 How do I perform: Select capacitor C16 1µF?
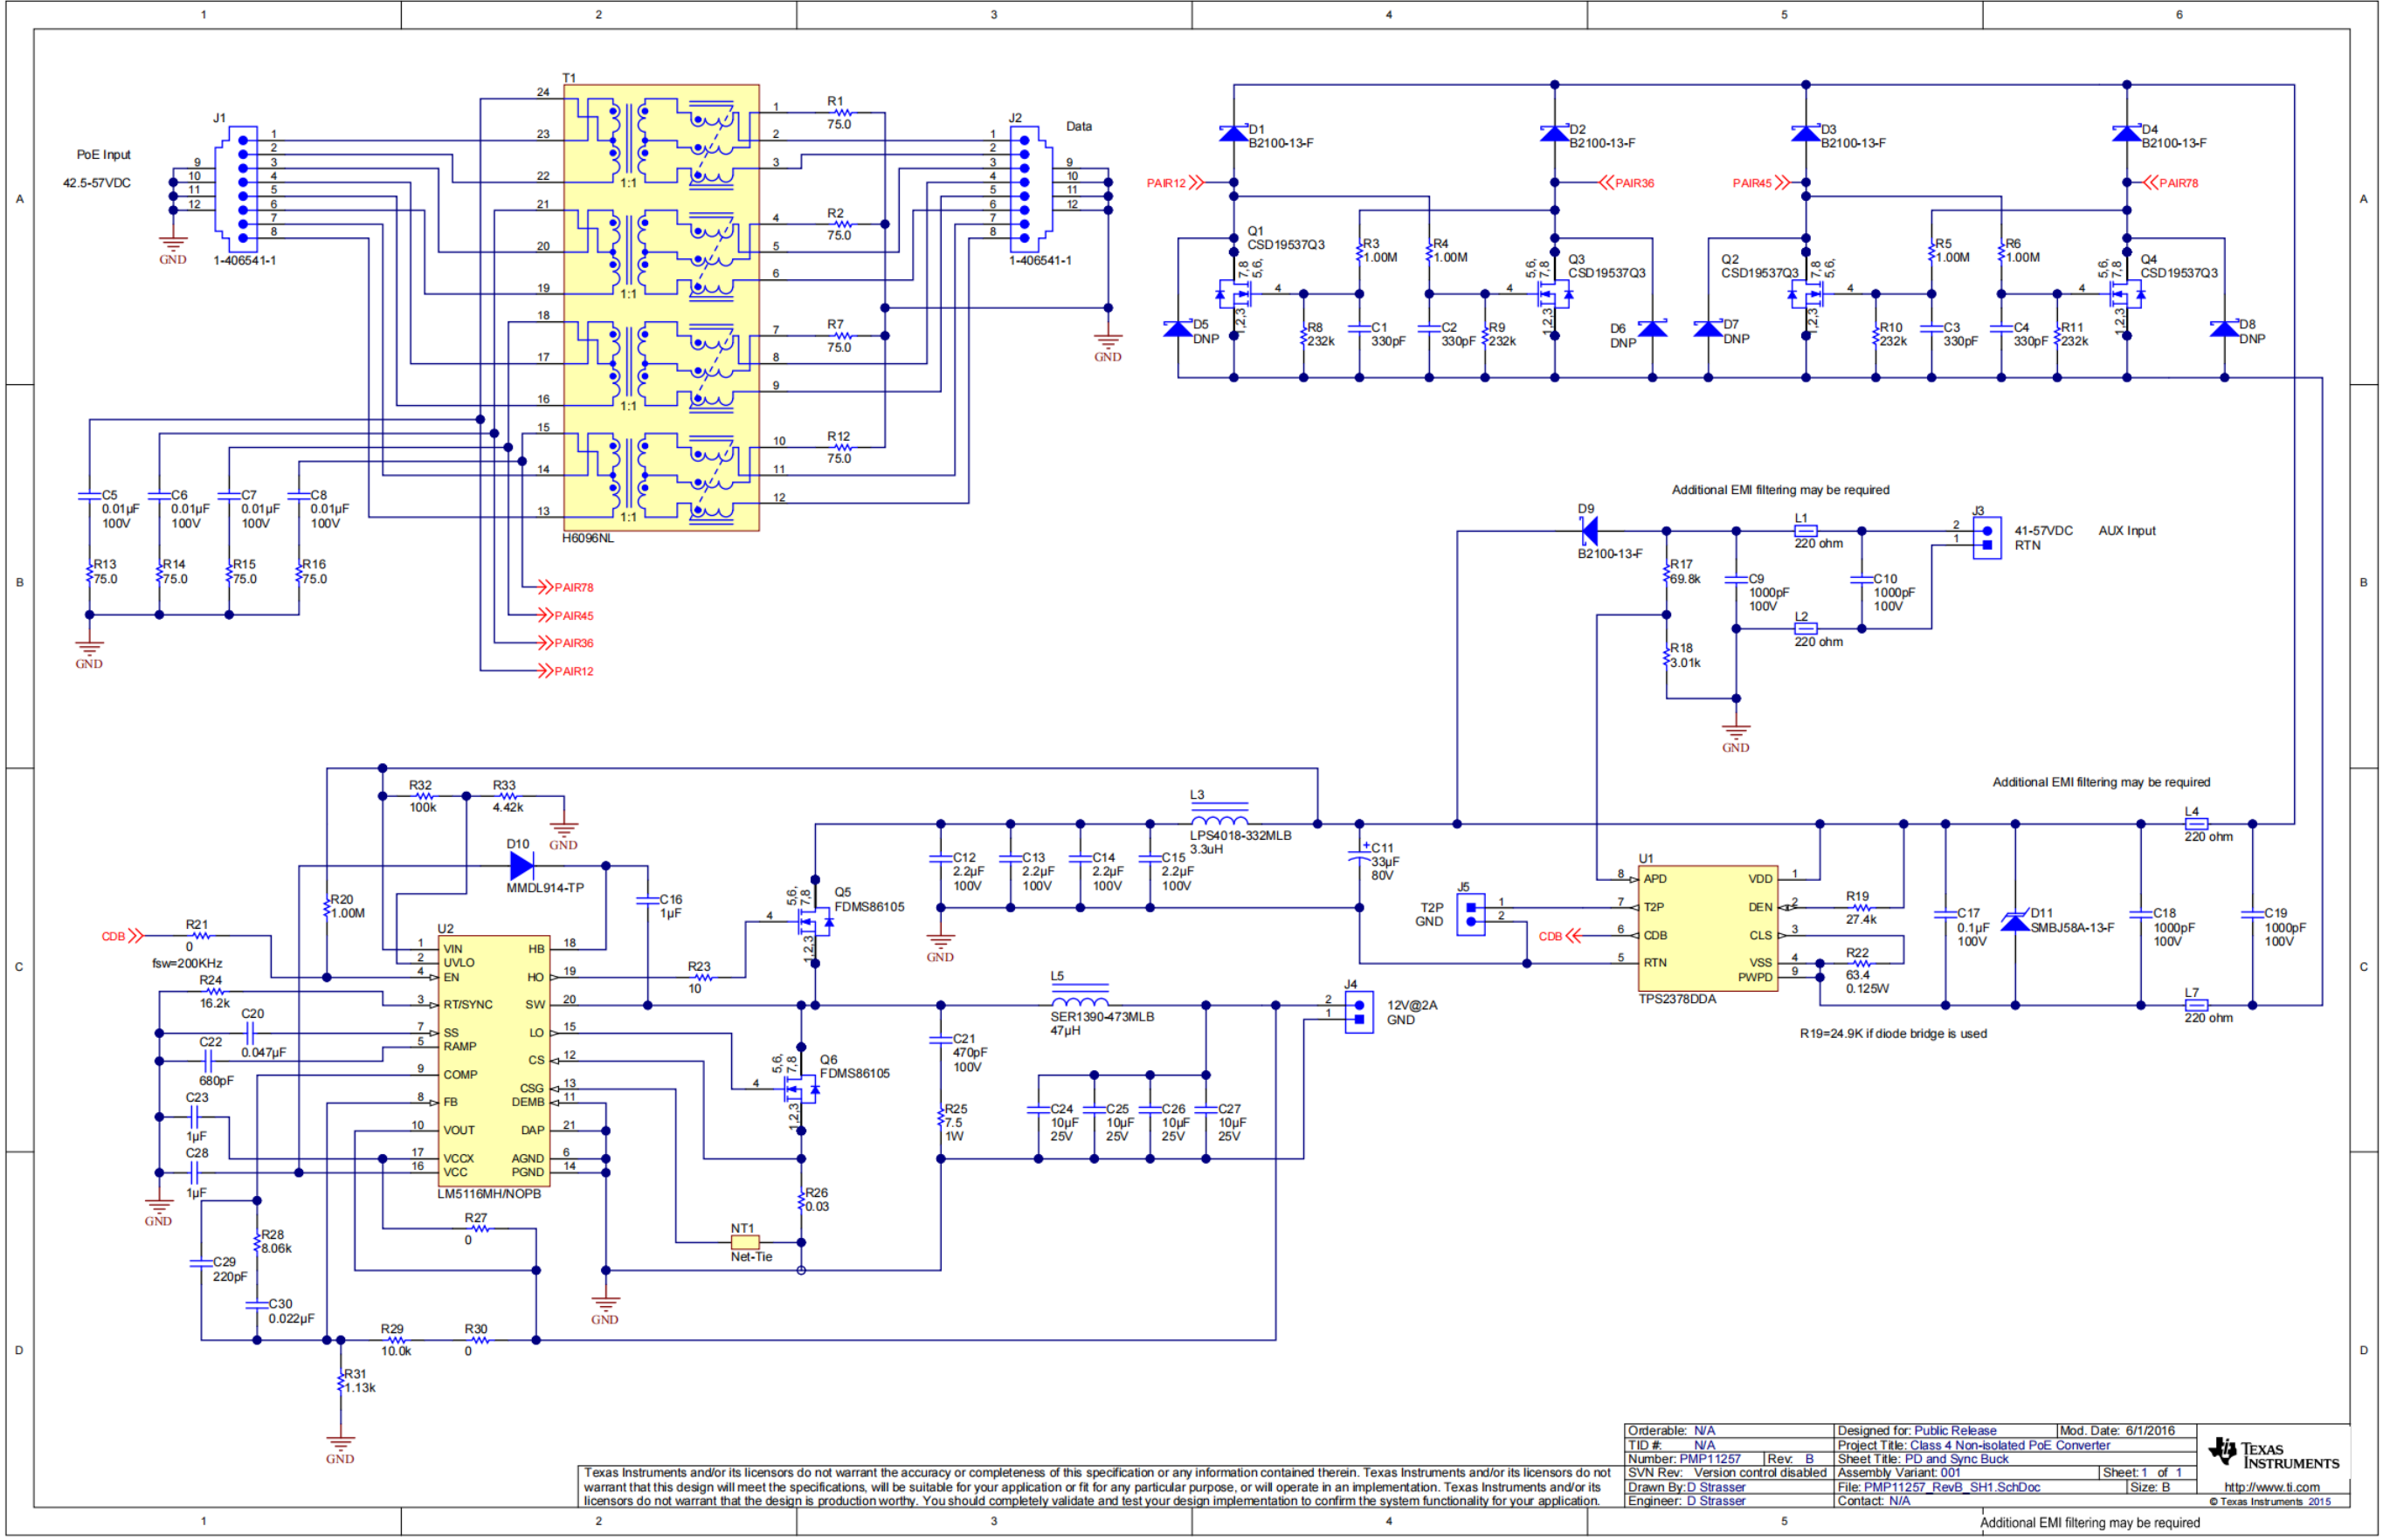click(648, 901)
